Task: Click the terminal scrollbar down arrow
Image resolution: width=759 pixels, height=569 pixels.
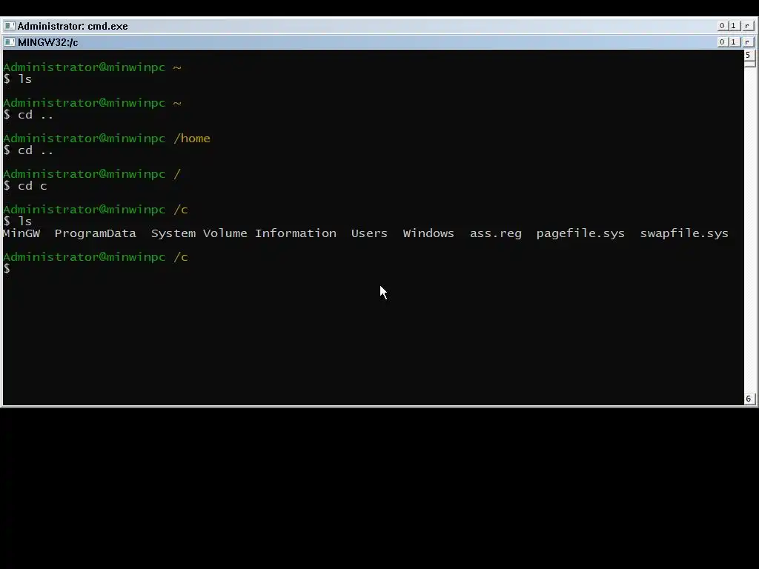Action: [x=749, y=399]
